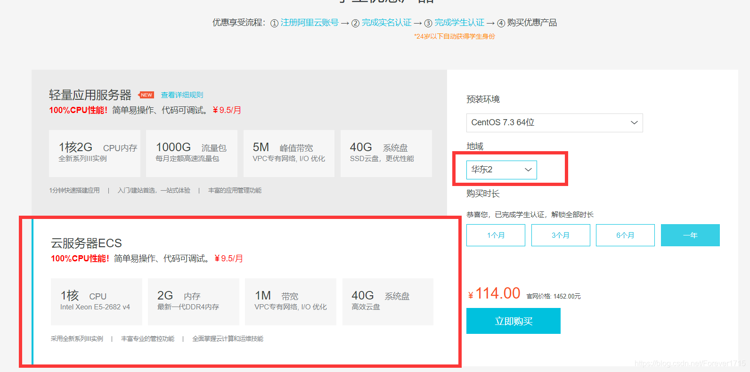Image resolution: width=750 pixels, height=372 pixels.
Task: Click the 1核 CPU Intel Xeon card
Action: (97, 302)
